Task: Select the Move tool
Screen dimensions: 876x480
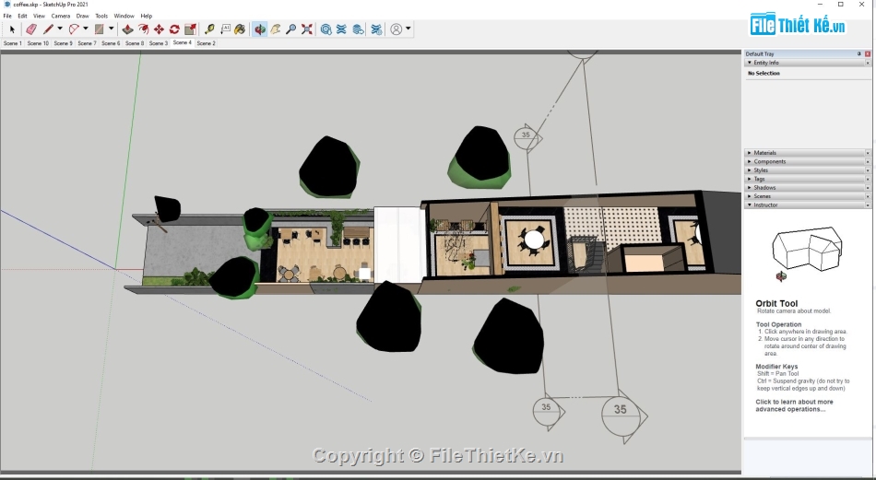Action: coord(159,29)
